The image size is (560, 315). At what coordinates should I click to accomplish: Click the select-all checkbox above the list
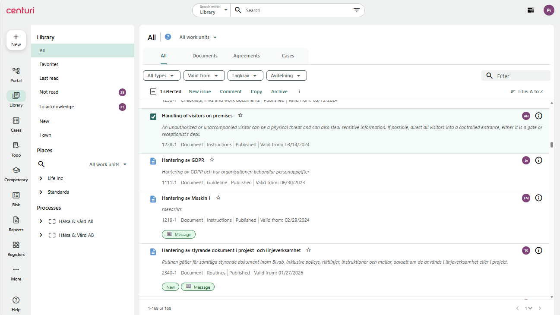pyautogui.click(x=153, y=91)
